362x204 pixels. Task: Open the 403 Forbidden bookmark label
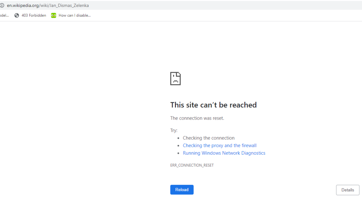click(x=34, y=15)
